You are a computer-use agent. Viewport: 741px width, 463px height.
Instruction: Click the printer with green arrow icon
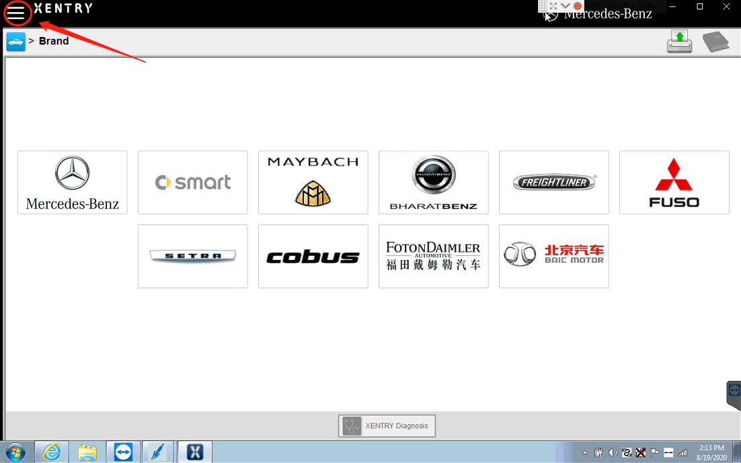[x=680, y=42]
